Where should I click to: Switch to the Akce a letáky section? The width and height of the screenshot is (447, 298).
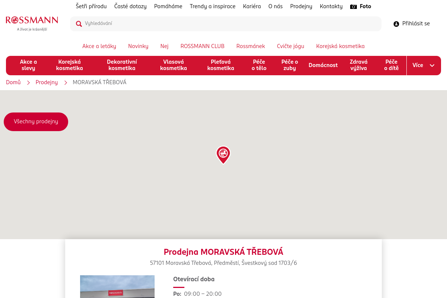coord(99,46)
